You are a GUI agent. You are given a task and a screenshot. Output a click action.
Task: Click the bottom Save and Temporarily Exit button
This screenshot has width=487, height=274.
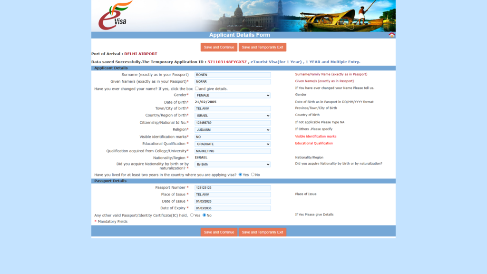click(x=262, y=232)
